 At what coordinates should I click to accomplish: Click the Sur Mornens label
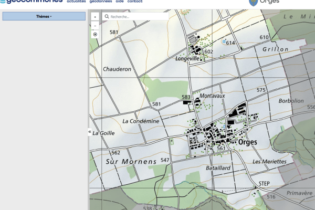[131, 162]
